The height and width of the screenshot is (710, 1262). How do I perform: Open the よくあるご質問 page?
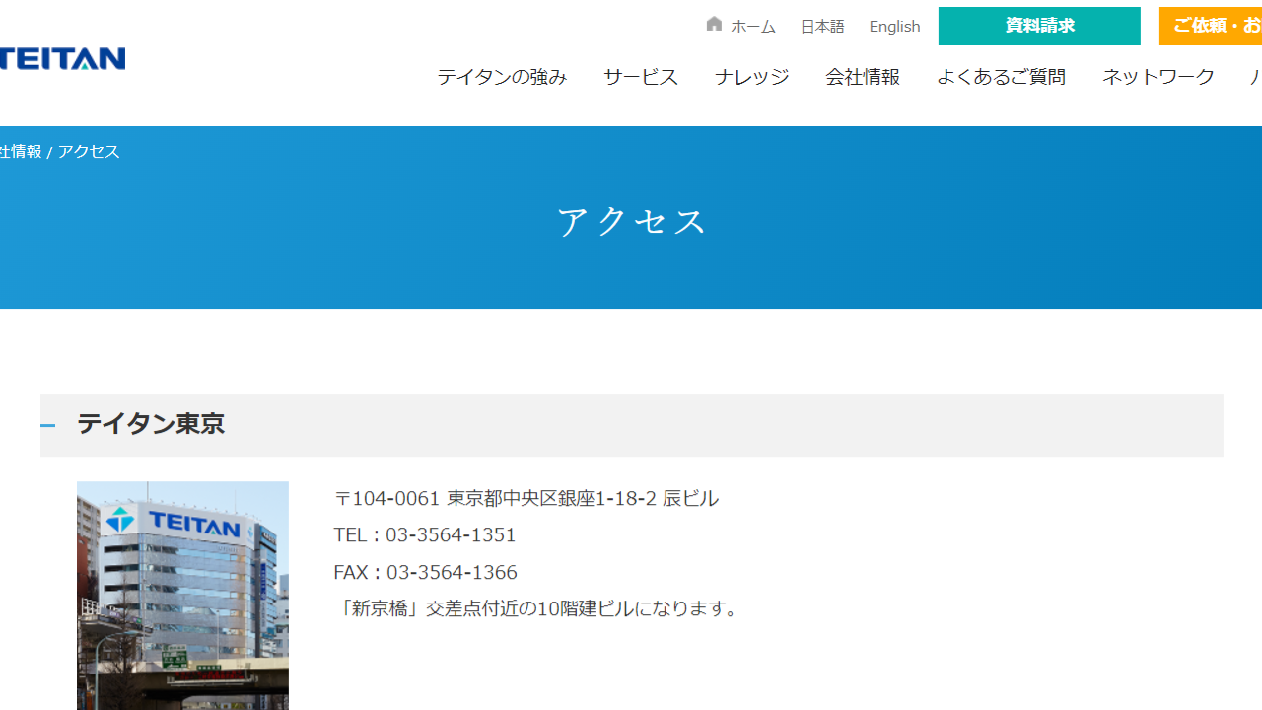coord(1000,77)
